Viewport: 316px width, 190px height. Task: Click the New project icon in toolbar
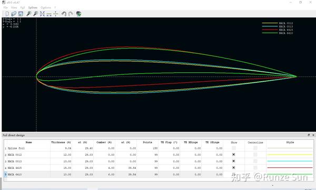[x=7, y=14]
